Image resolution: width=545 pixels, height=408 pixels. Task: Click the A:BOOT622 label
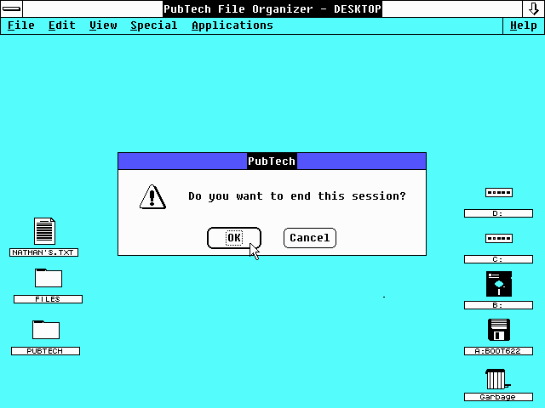coord(498,351)
